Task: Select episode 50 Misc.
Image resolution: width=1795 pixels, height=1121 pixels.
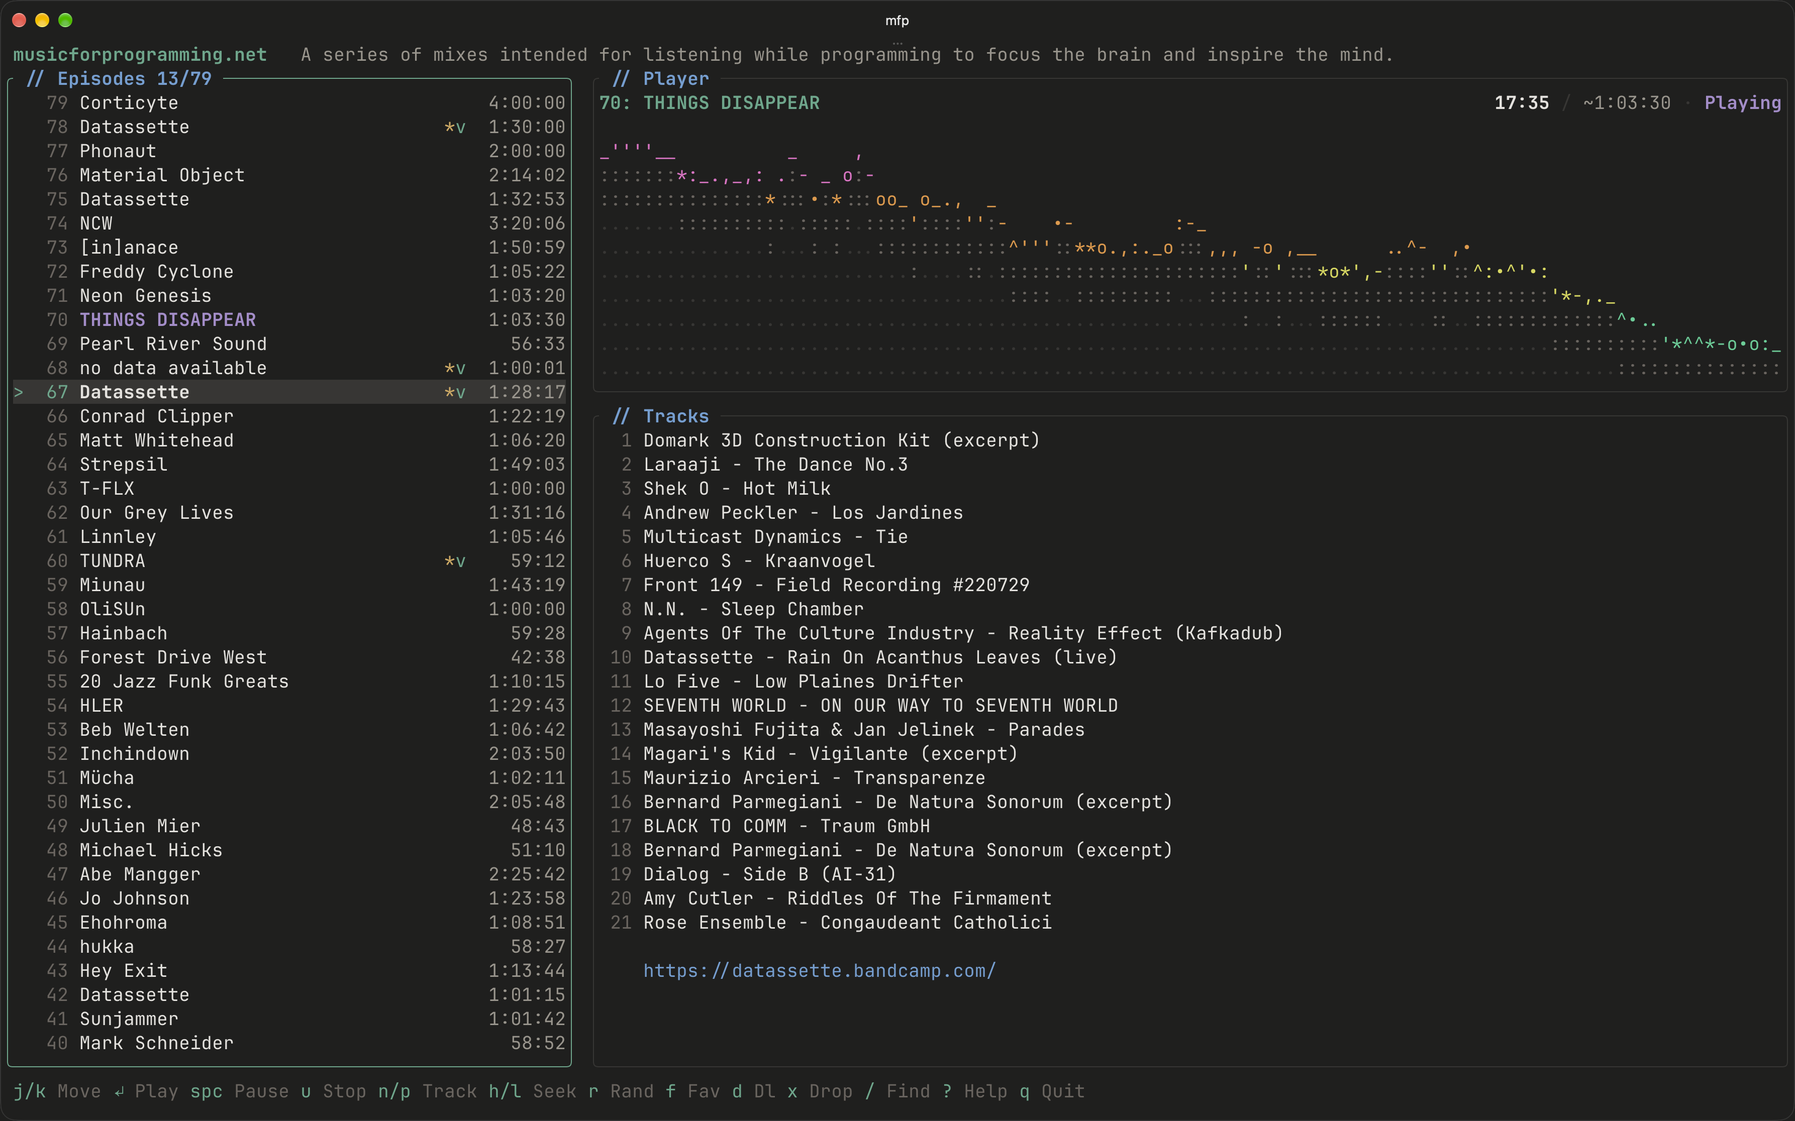Action: click(x=289, y=802)
